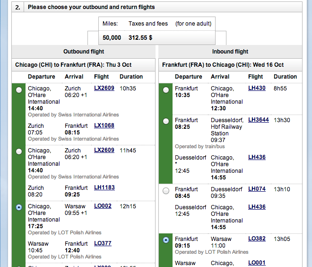
Task: Open the LH430 flight link
Action: pyautogui.click(x=257, y=88)
